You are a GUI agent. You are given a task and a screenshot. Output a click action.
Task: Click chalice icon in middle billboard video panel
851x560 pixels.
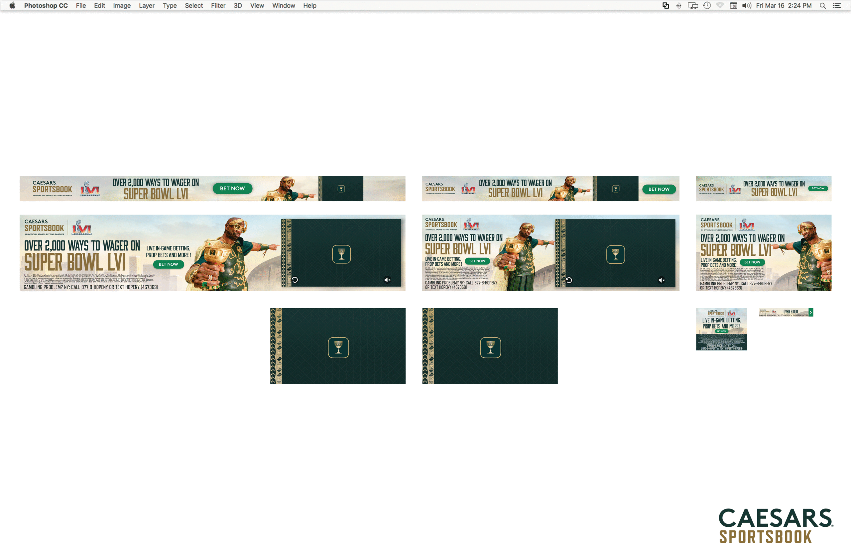pos(616,254)
